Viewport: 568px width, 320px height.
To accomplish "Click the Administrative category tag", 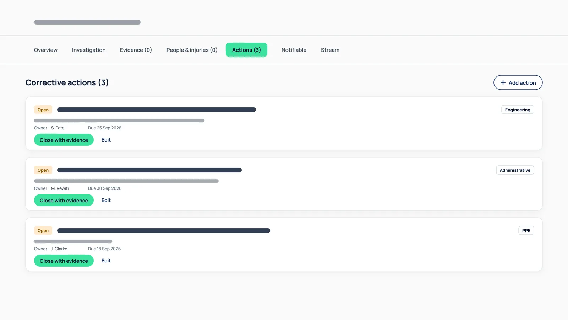I will (515, 170).
